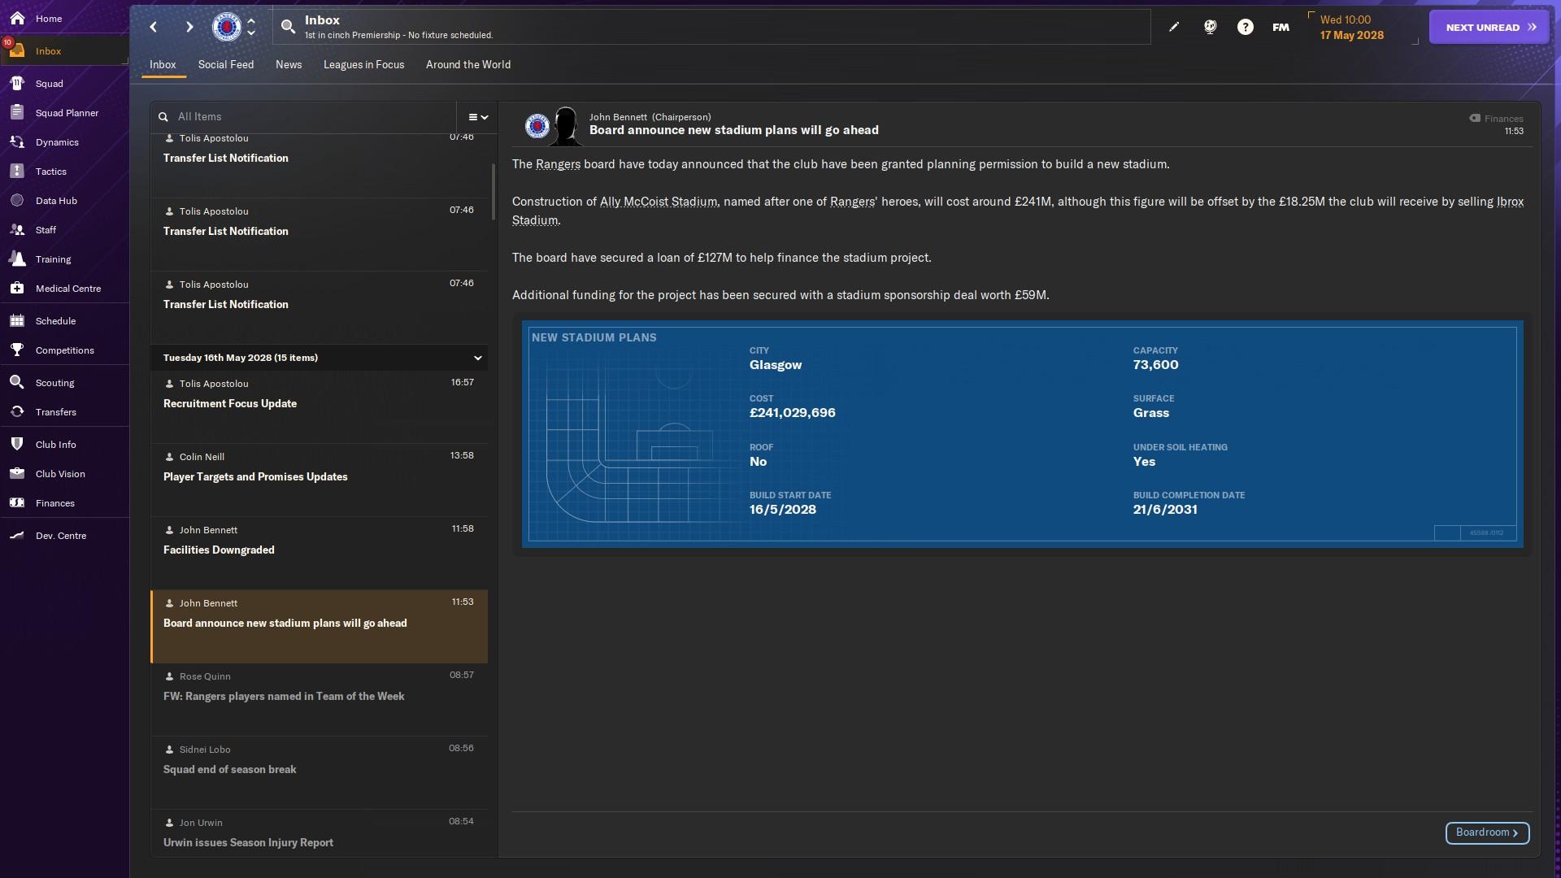Open the Scouting magnifier icon
Viewport: 1561px width, 878px height.
[17, 382]
